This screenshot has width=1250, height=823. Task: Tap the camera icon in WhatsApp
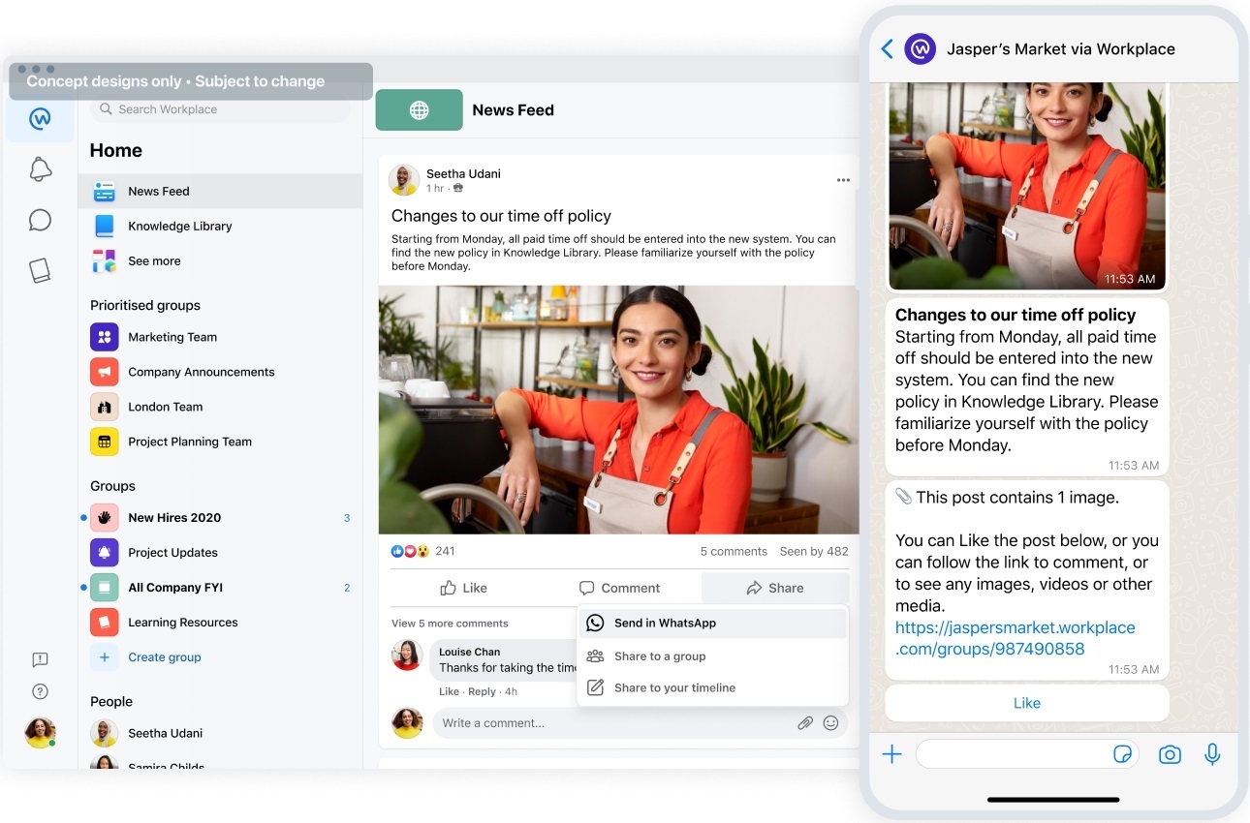[x=1170, y=754]
